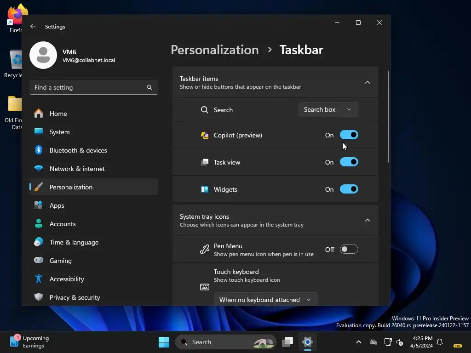Open Time & language settings
471x353 pixels.
click(94, 242)
